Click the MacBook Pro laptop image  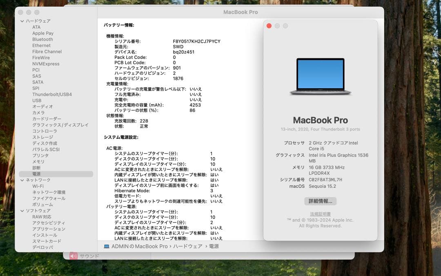click(320, 76)
